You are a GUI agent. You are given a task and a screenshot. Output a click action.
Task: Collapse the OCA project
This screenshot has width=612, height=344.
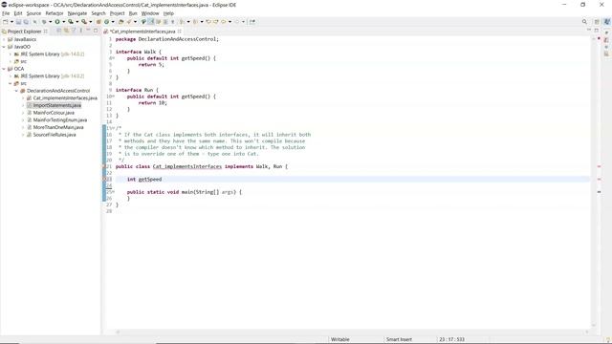click(4, 69)
